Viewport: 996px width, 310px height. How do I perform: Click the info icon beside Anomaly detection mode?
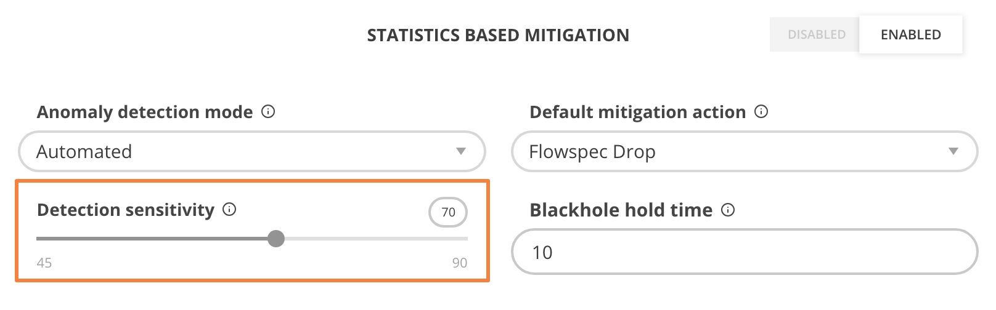(268, 112)
